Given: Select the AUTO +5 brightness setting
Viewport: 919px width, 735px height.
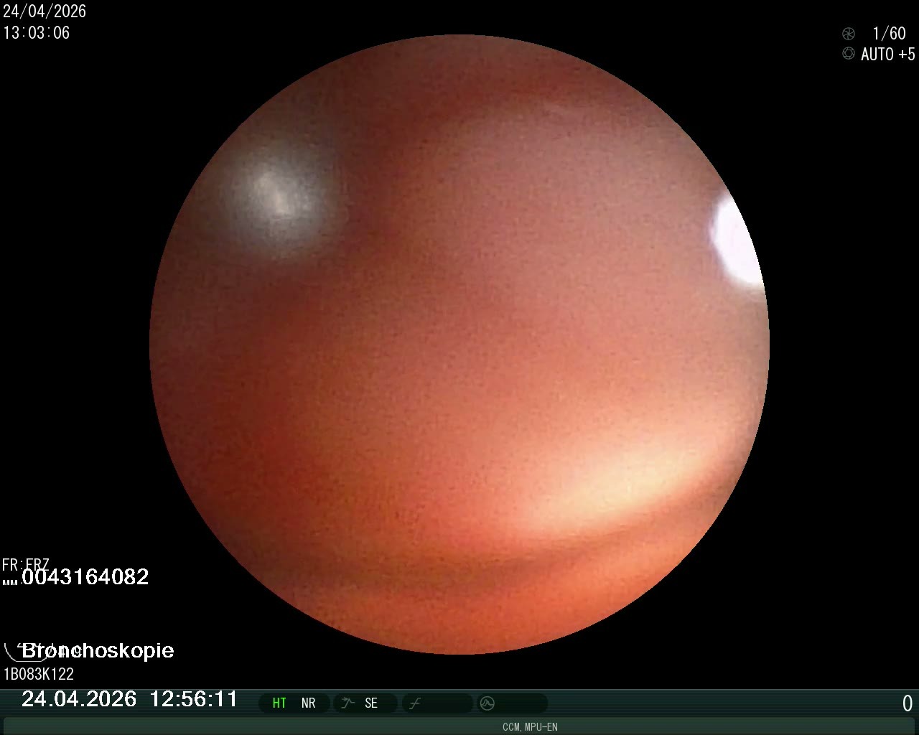Looking at the screenshot, I should coord(887,55).
